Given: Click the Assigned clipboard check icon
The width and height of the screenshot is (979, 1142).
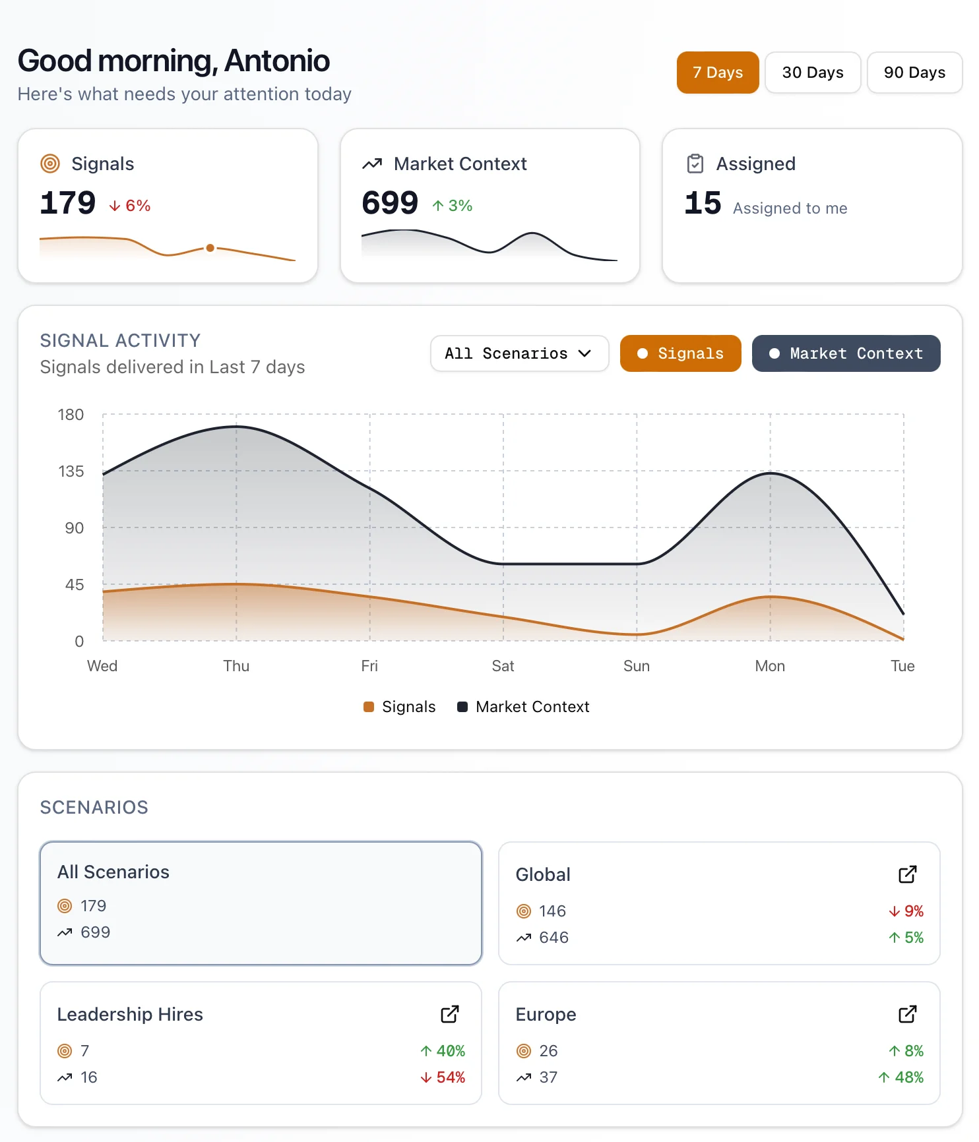Looking at the screenshot, I should click(x=695, y=164).
